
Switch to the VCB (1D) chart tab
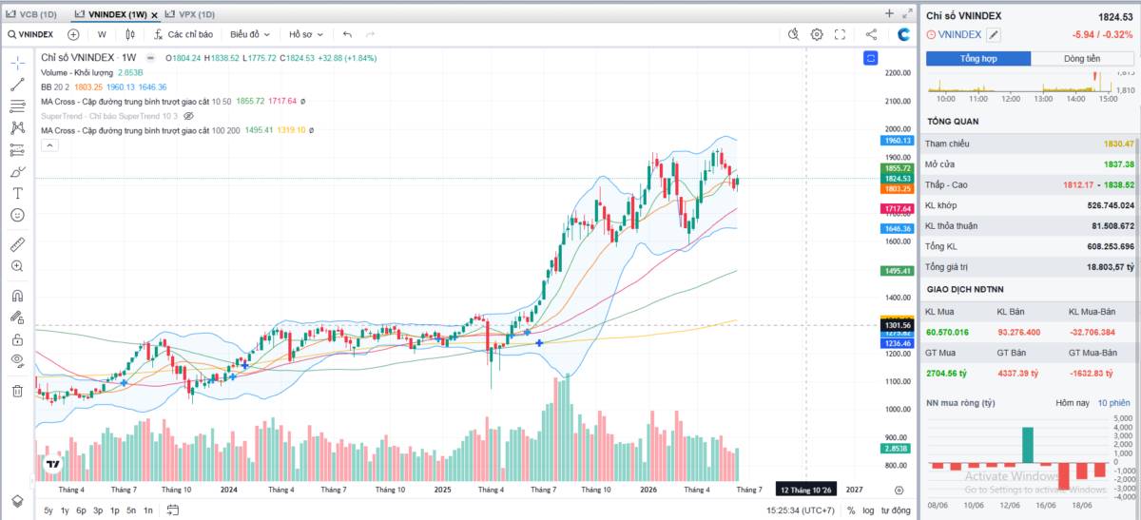[x=32, y=14]
